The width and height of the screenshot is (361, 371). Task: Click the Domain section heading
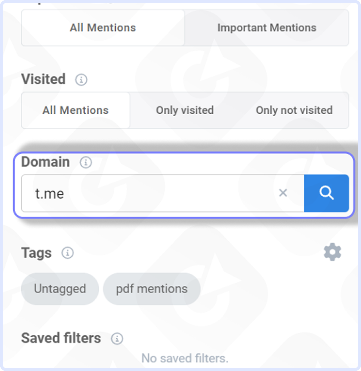click(45, 162)
